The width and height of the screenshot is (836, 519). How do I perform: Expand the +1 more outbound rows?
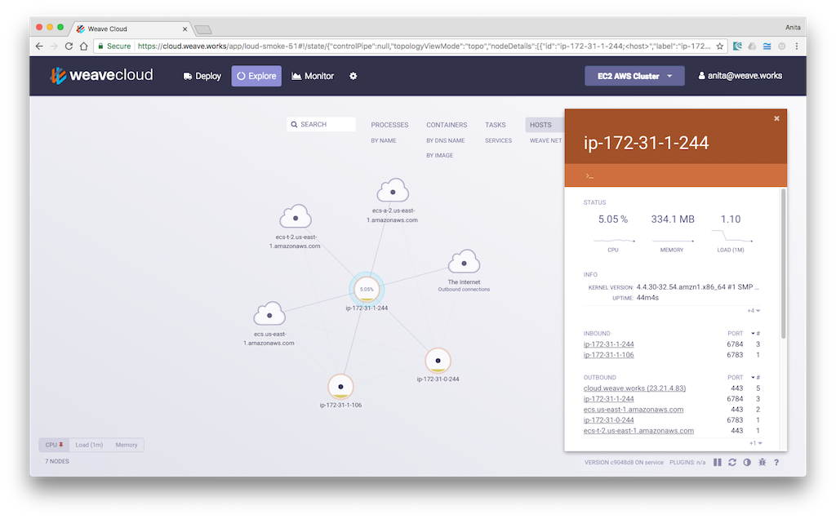click(755, 443)
